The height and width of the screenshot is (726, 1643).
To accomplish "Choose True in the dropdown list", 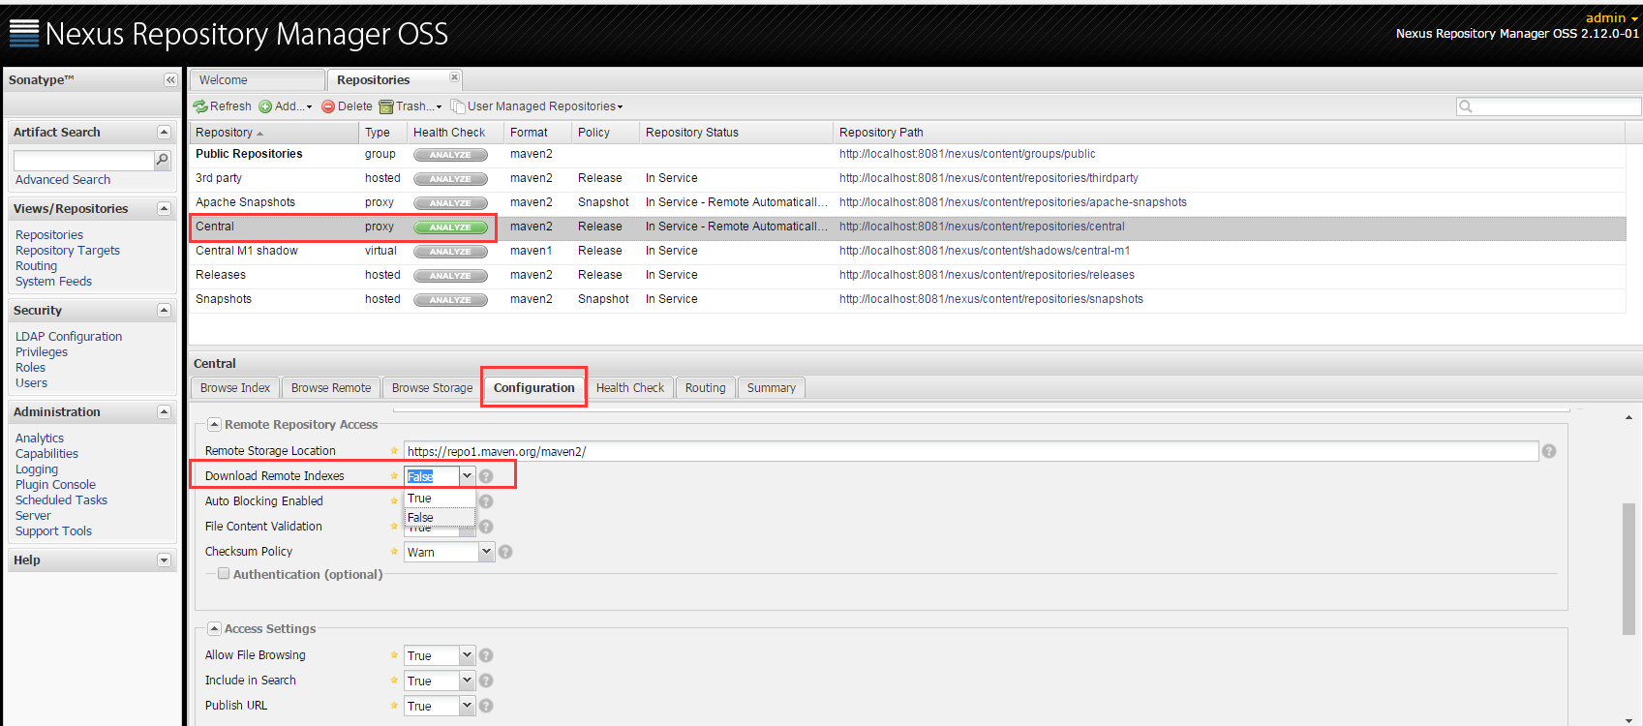I will (x=440, y=499).
